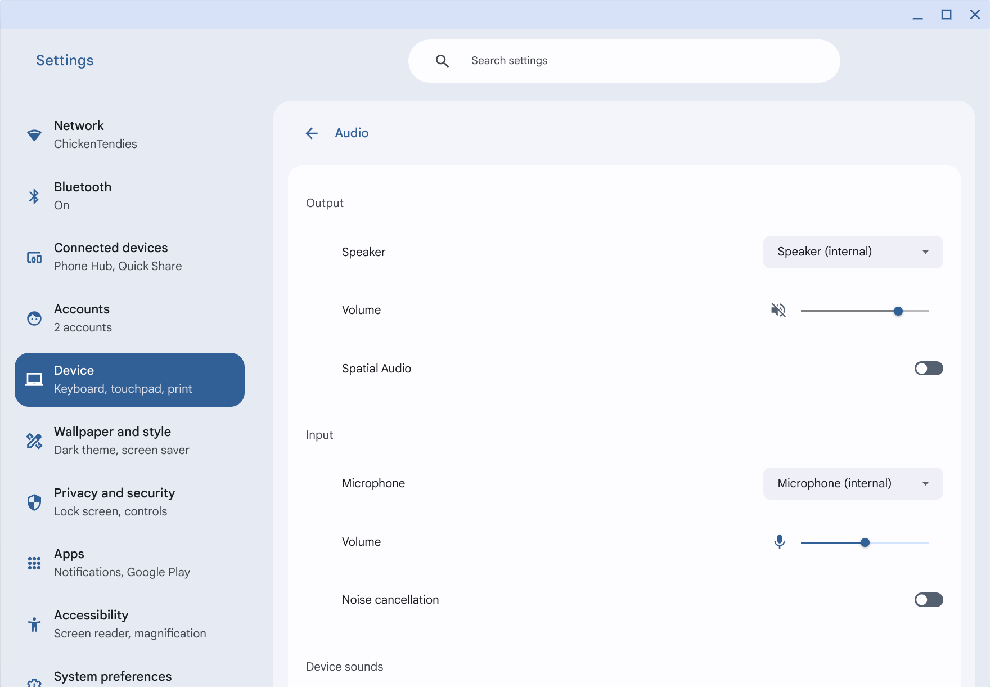Click the microphone volume slider handle
Screen dimensions: 990x687
865,542
